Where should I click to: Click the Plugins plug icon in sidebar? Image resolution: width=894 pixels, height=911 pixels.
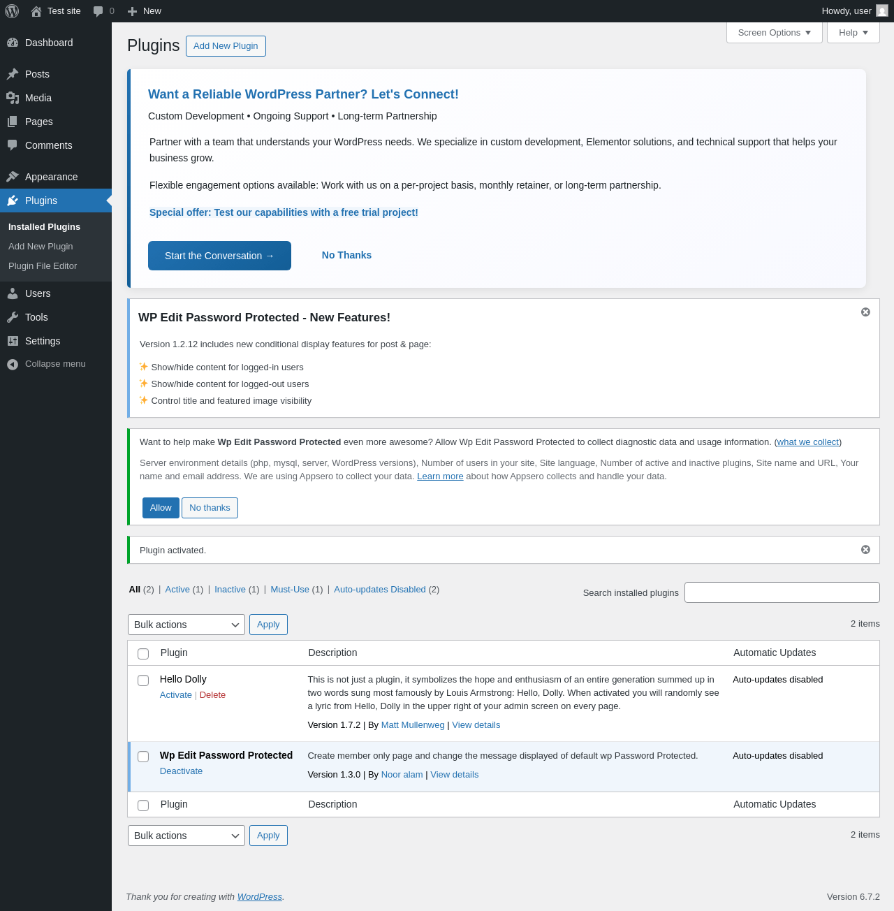(13, 201)
